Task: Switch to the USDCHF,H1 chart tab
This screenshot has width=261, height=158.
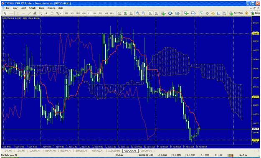Action: pyautogui.click(x=146, y=150)
